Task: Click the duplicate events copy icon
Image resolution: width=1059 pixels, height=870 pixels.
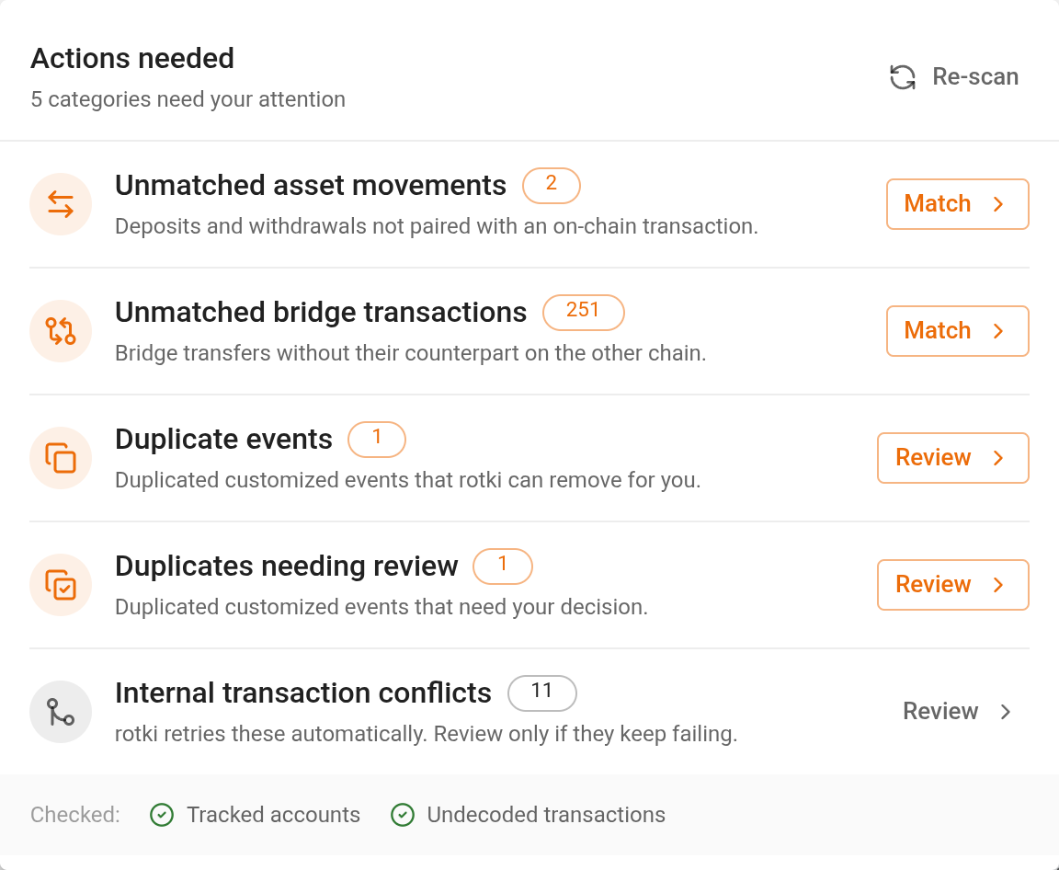Action: click(61, 458)
